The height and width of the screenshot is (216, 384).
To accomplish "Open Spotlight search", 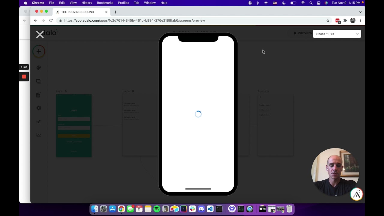I will [311, 3].
